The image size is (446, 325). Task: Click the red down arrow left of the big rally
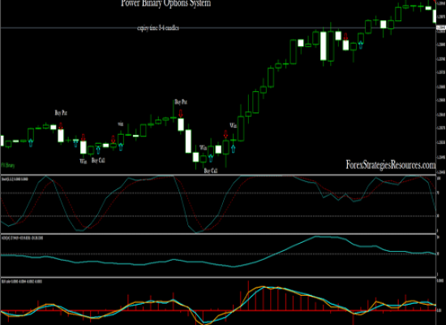pos(225,134)
